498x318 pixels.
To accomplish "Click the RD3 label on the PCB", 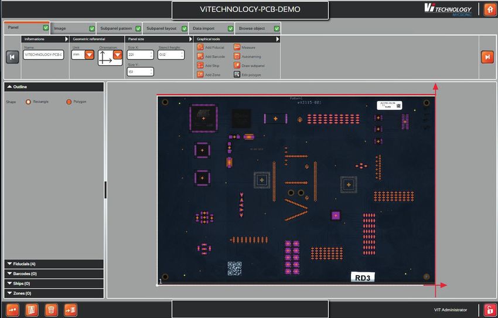I will pyautogui.click(x=363, y=278).
